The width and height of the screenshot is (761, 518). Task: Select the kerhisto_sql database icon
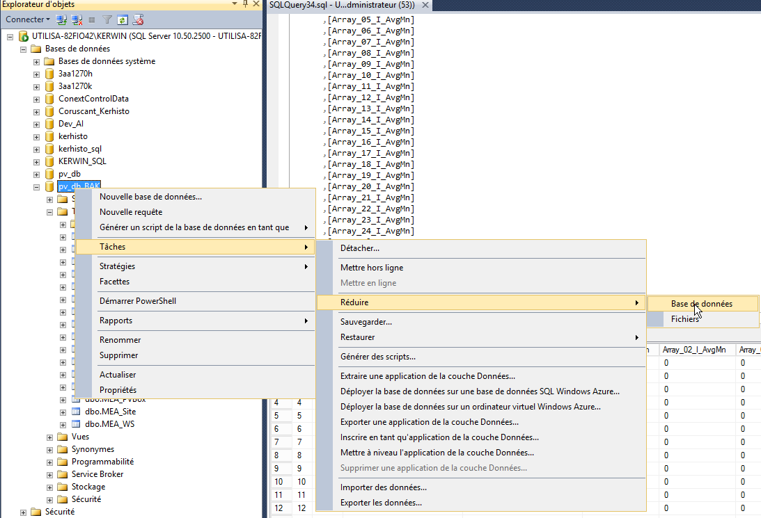49,149
